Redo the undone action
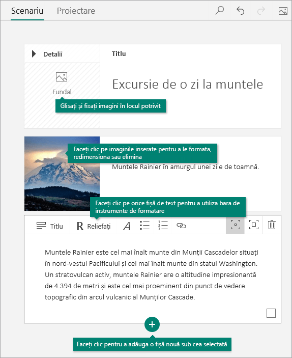The width and height of the screenshot is (292, 358). click(x=261, y=11)
